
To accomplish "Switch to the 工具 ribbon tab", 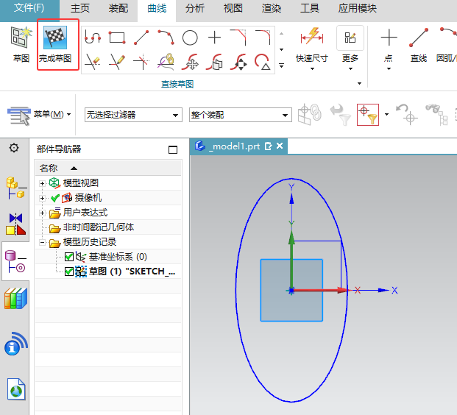I will point(310,8).
